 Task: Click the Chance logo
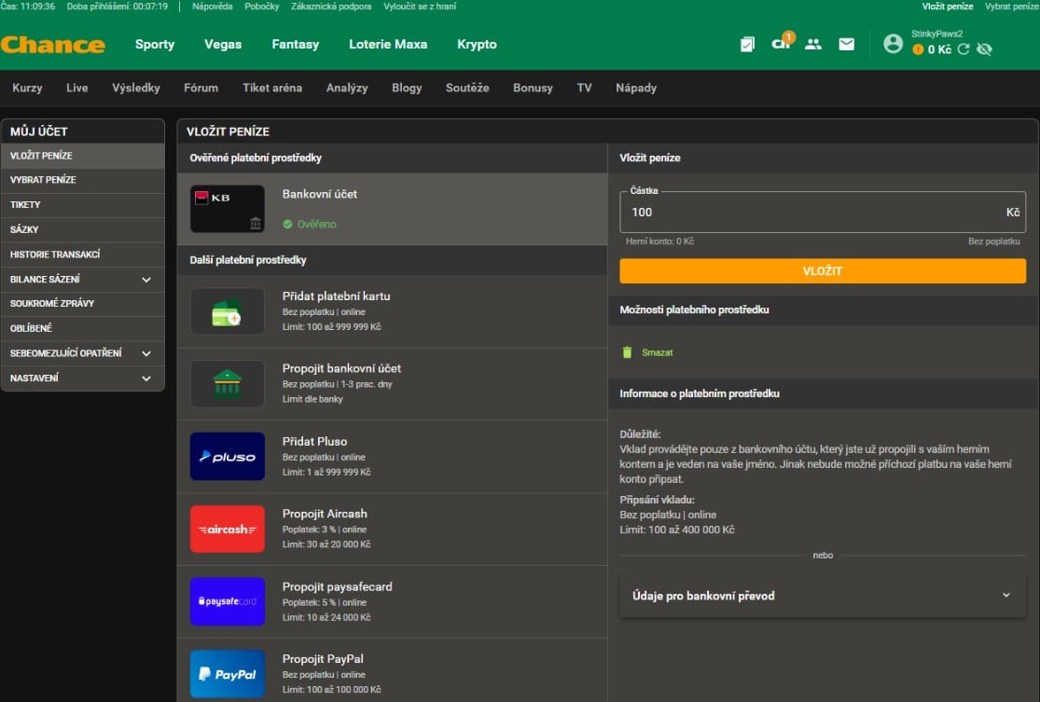coord(53,45)
